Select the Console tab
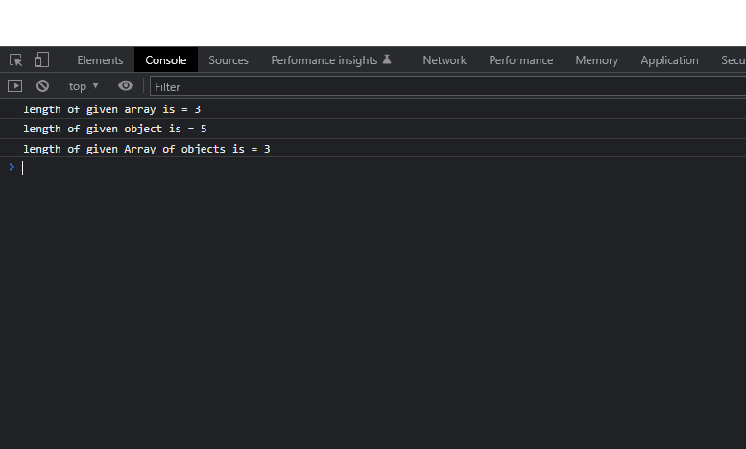 [165, 60]
